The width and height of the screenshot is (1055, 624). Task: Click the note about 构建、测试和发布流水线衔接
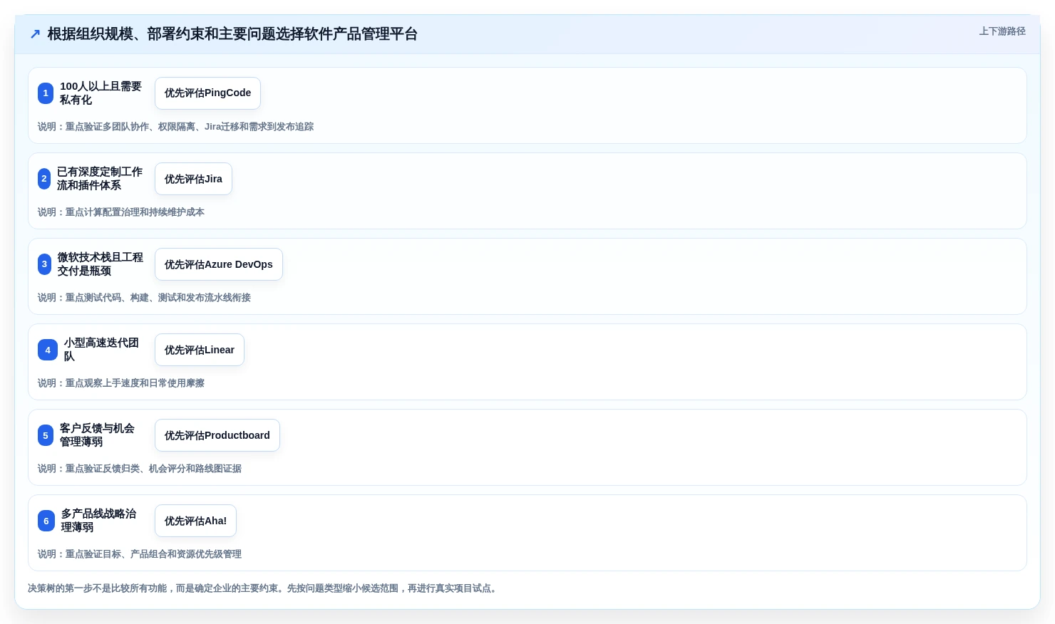click(144, 298)
